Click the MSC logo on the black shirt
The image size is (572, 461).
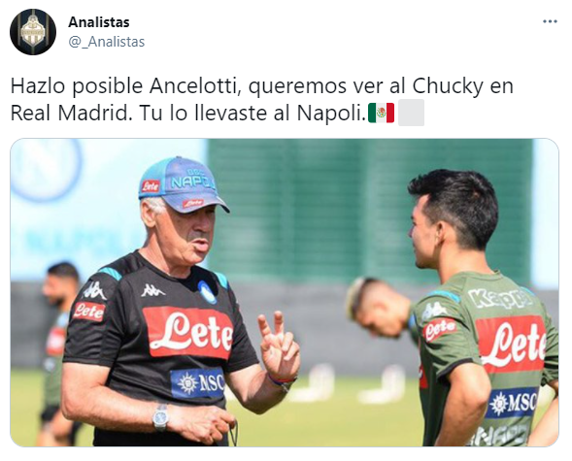(x=198, y=382)
